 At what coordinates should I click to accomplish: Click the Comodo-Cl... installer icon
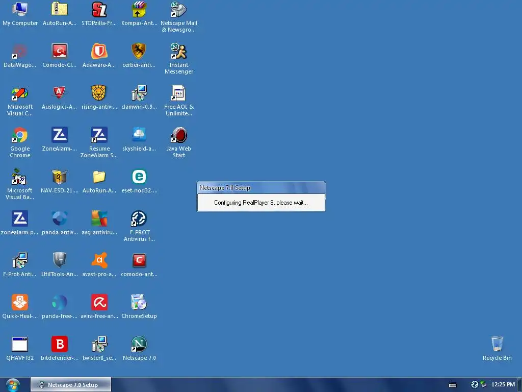tap(60, 51)
